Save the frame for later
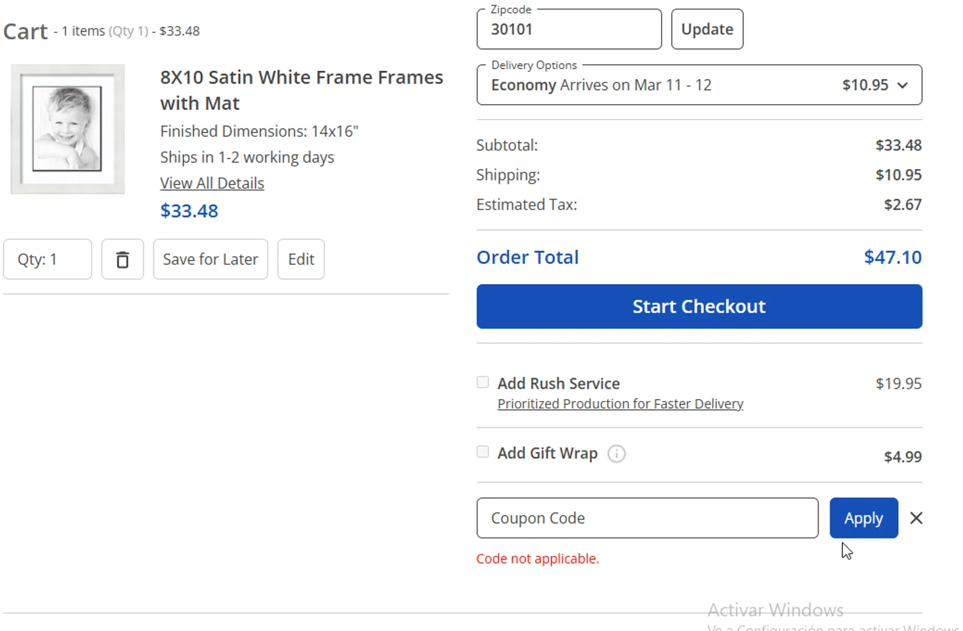This screenshot has height=631, width=963. tap(211, 260)
